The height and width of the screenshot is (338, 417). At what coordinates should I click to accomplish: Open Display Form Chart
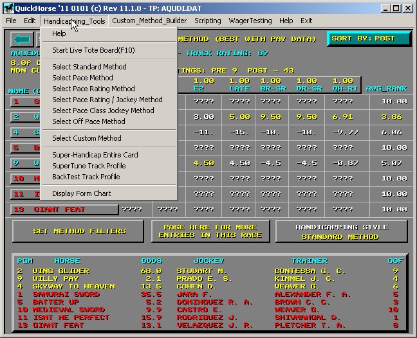81,193
